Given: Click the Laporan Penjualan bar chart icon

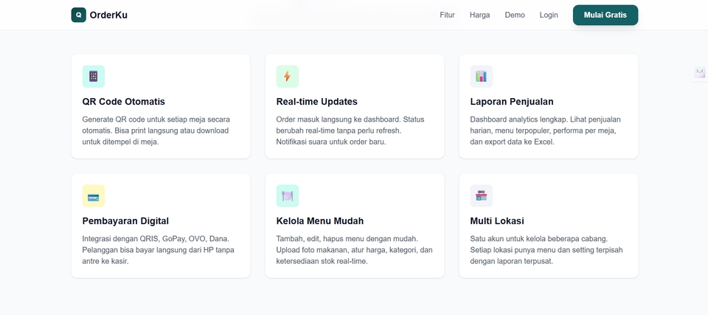Looking at the screenshot, I should point(482,77).
